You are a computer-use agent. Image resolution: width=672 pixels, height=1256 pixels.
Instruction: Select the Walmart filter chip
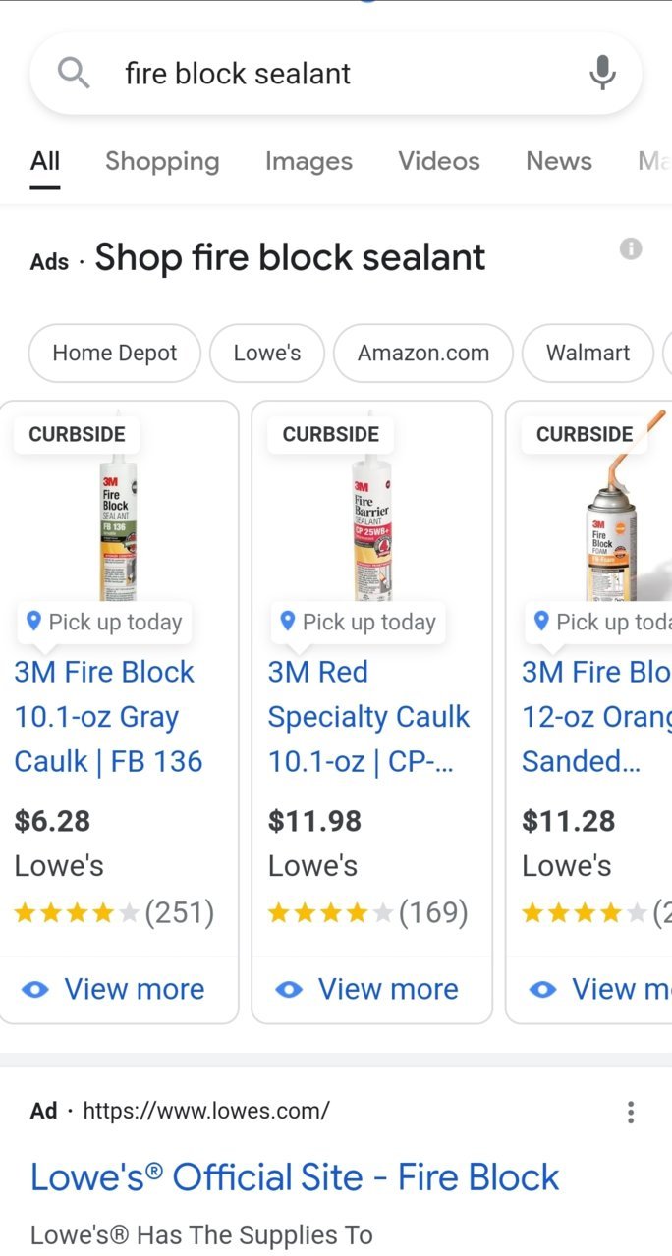[588, 353]
